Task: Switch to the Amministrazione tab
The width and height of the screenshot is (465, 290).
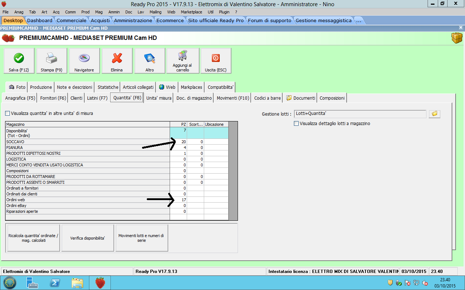Action: [x=133, y=21]
